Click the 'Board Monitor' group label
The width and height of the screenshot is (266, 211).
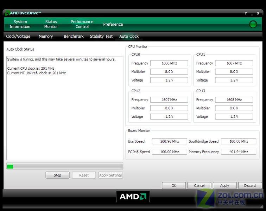pos(139,130)
